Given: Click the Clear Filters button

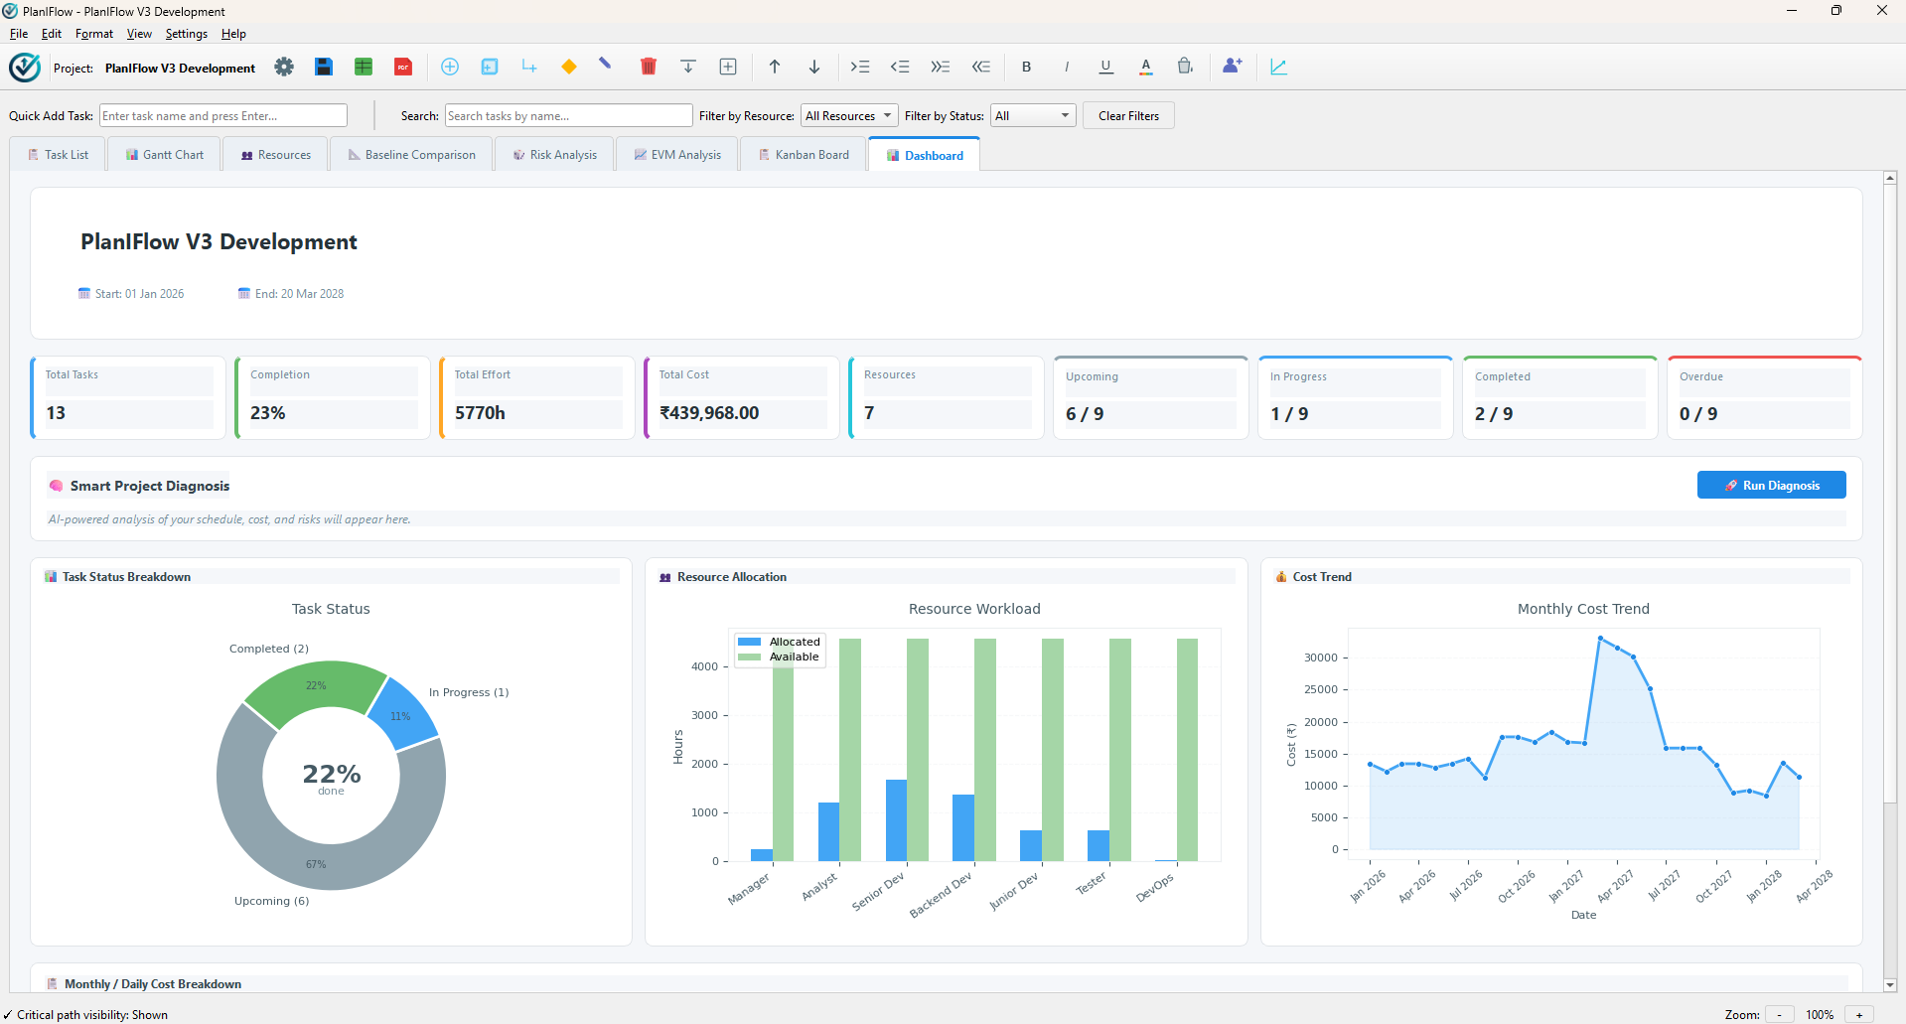Looking at the screenshot, I should coord(1128,116).
